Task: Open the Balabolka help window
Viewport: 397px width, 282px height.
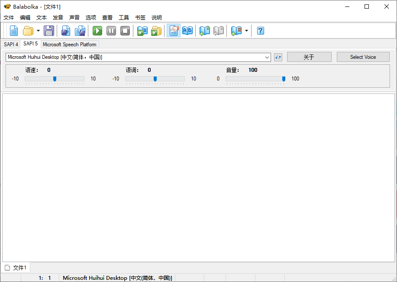Action: point(260,30)
